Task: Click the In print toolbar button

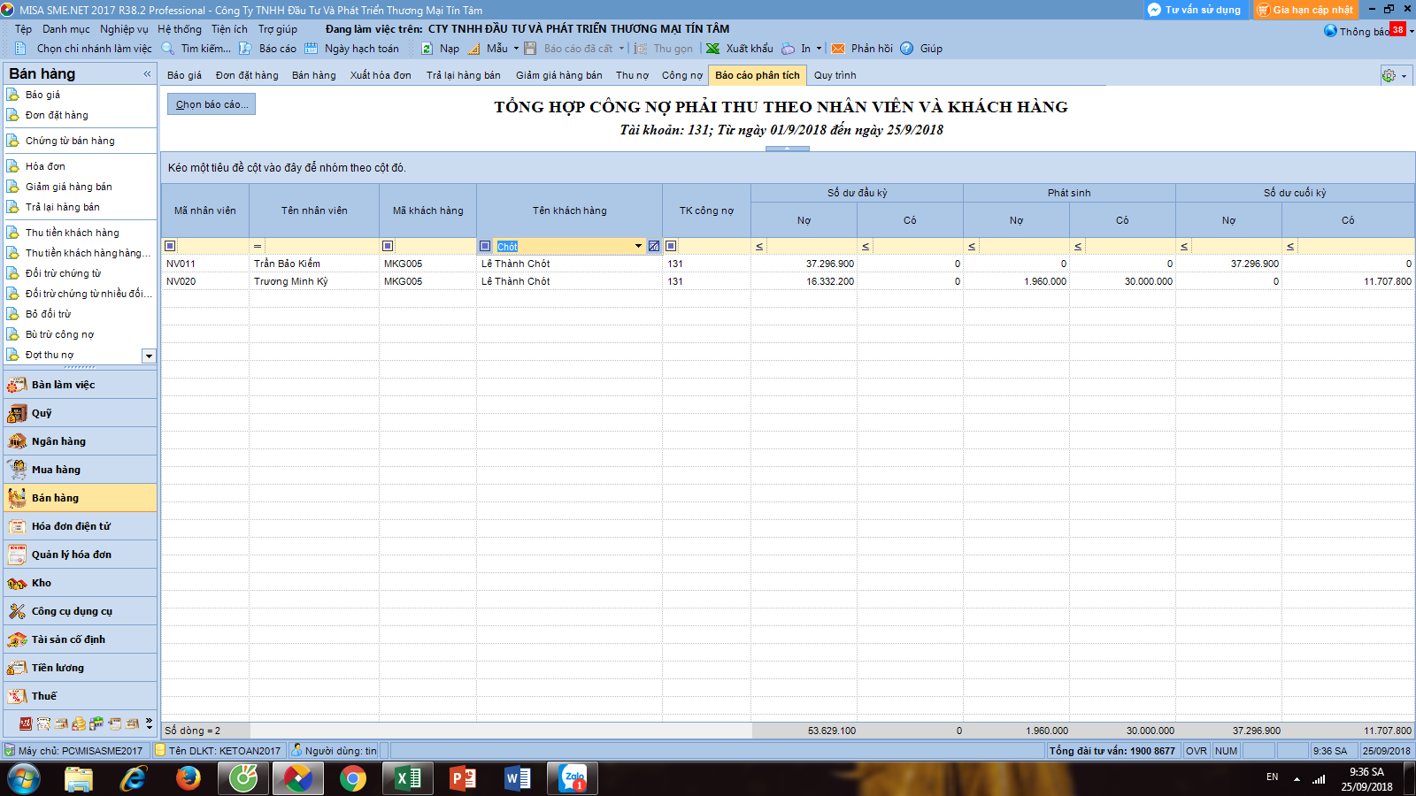Action: point(796,49)
